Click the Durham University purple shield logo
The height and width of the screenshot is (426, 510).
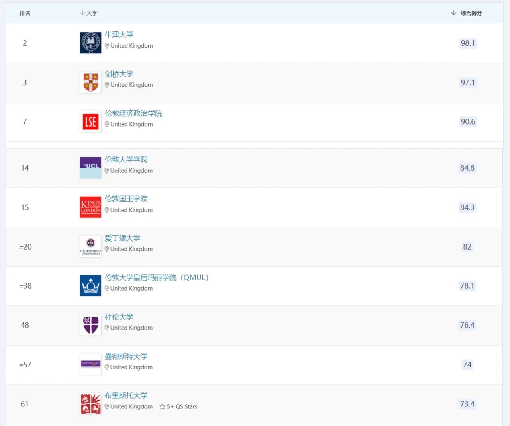pos(90,325)
